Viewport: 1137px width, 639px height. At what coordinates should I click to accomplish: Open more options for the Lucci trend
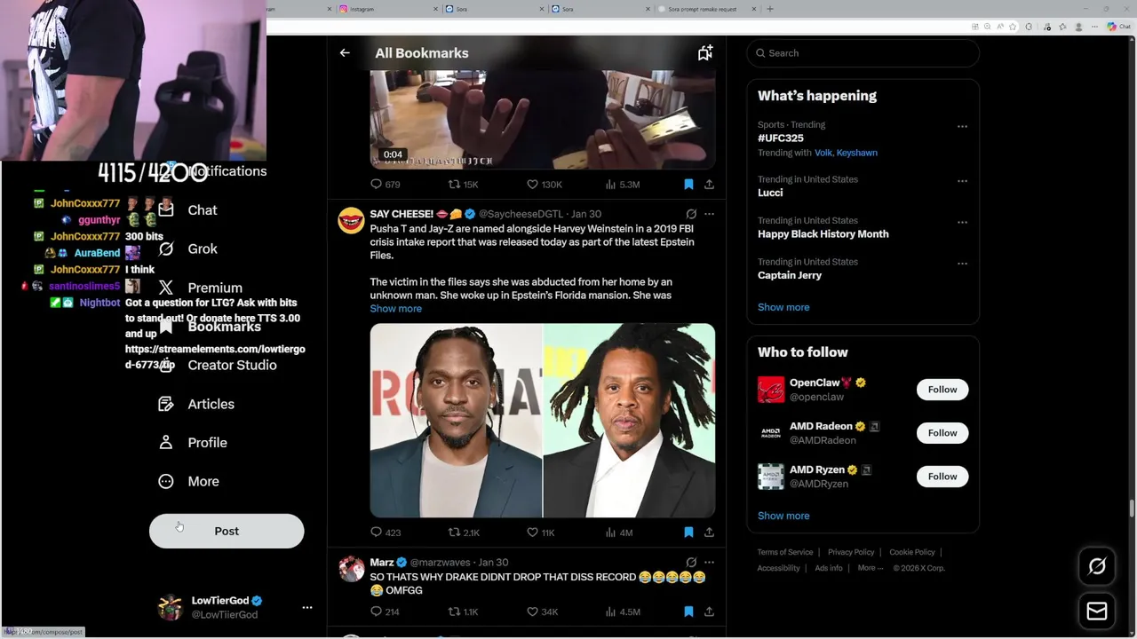pos(962,181)
